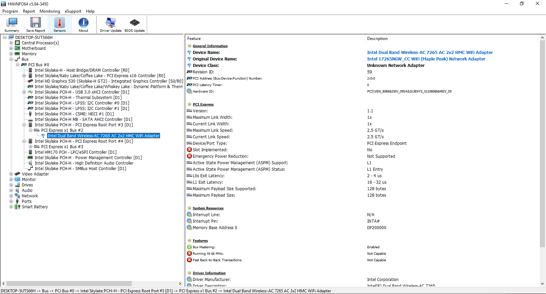The height and width of the screenshot is (294, 546).
Task: Click the Memory module icon
Action: point(17,54)
